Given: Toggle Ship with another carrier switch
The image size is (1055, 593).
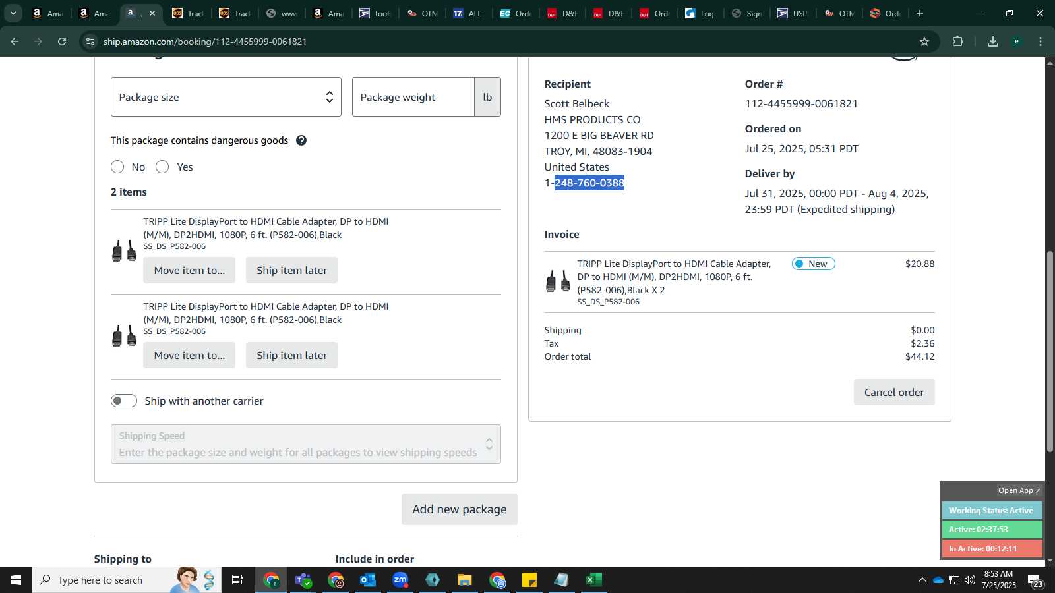Looking at the screenshot, I should tap(124, 401).
